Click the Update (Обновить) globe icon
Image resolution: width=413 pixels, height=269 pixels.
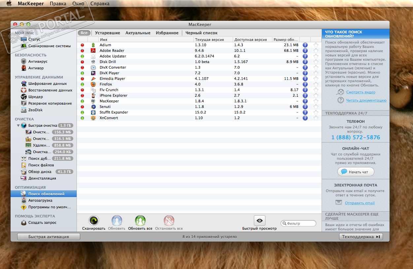click(117, 220)
